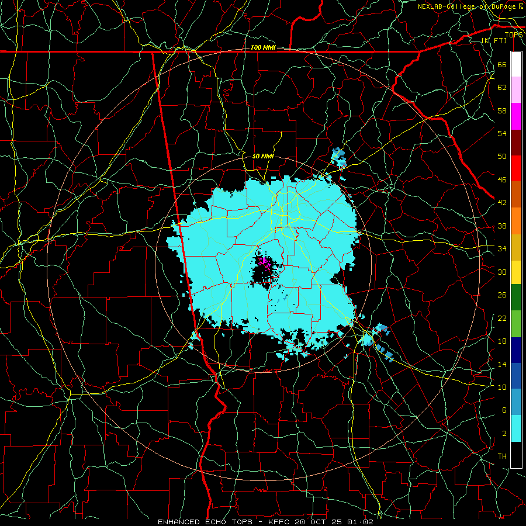The image size is (526, 526).
Task: Click the '[K FT]' units label
Action: 494,40
